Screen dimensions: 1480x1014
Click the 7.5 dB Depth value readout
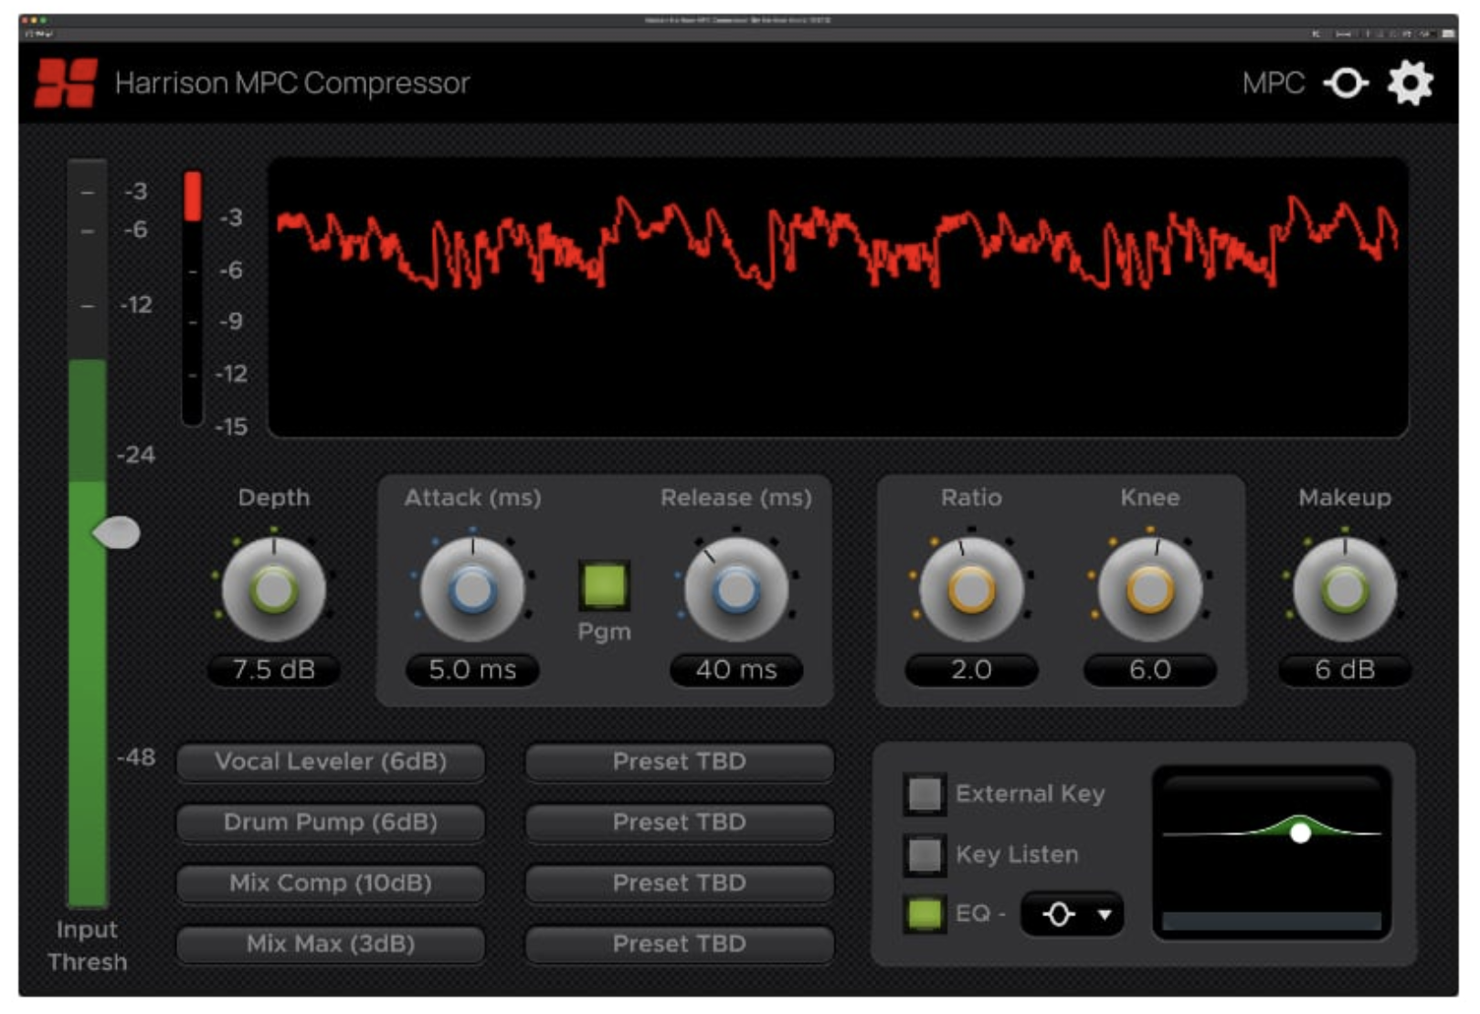(273, 671)
